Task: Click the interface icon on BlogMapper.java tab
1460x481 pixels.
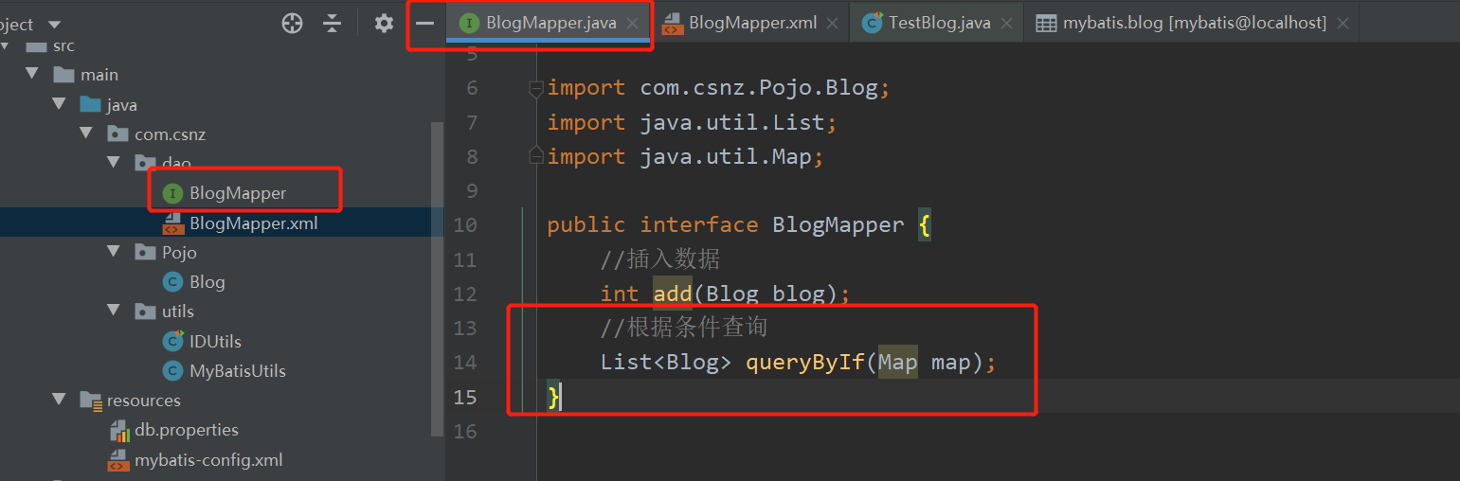Action: pos(468,24)
